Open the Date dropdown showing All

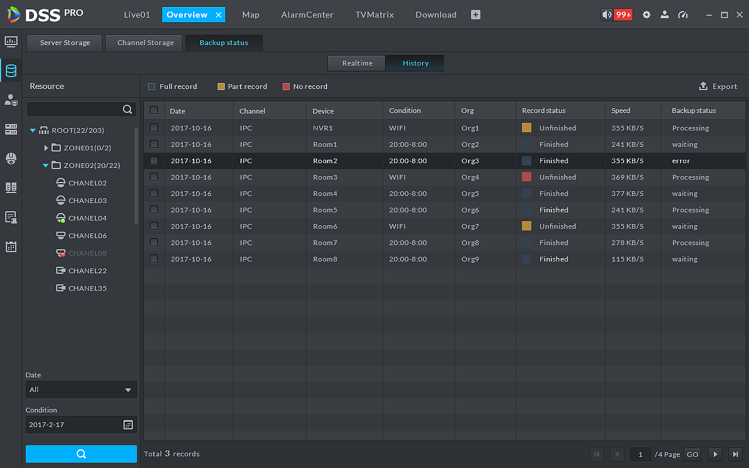(81, 390)
